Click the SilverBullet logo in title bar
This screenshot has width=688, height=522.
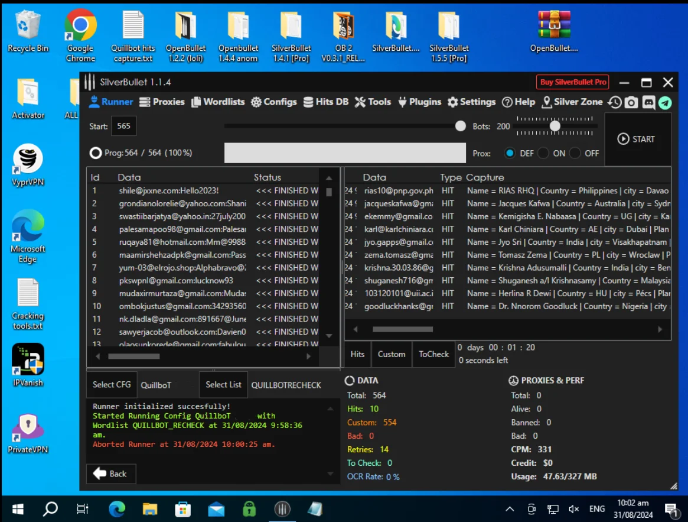tap(90, 82)
